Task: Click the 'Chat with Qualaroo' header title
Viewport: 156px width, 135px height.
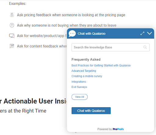Action: (91, 34)
